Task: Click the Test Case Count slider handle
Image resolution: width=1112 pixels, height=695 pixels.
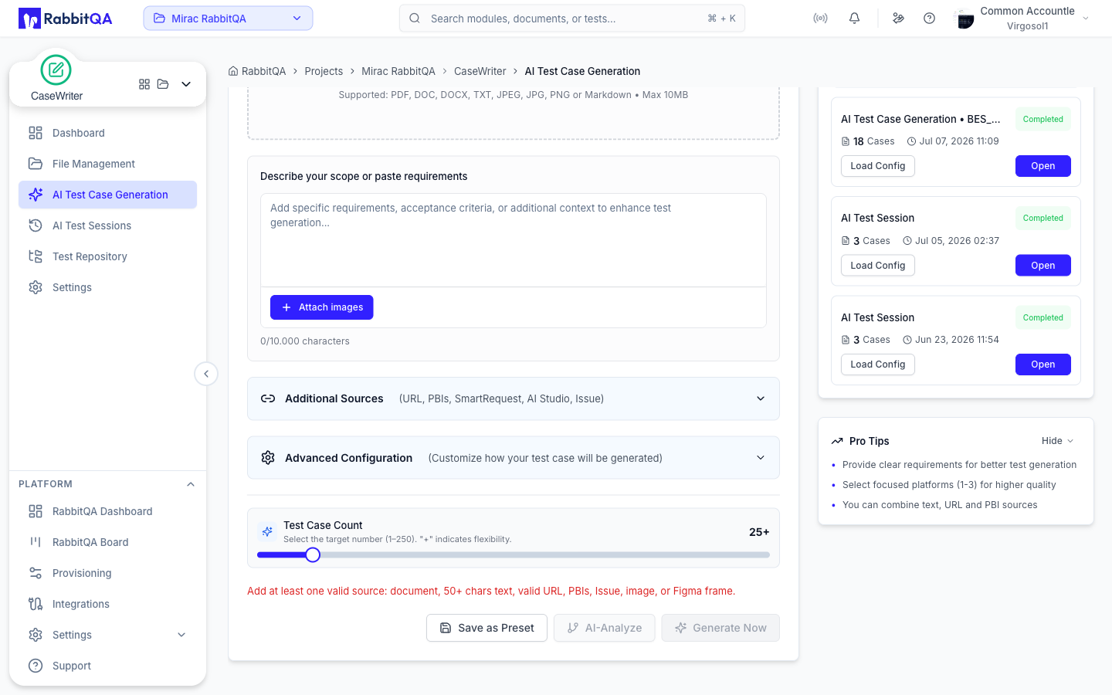Action: click(x=313, y=554)
